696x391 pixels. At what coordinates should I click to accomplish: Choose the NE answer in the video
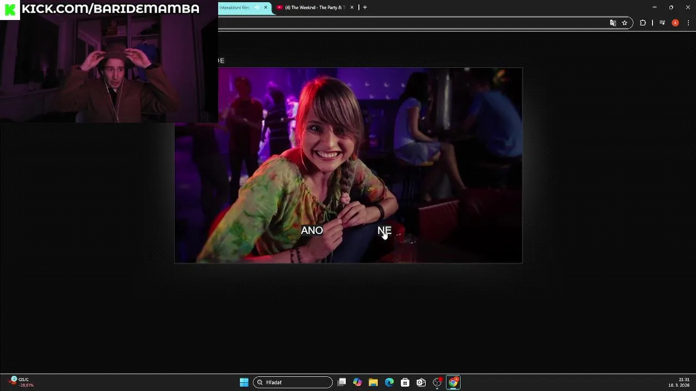pyautogui.click(x=384, y=230)
